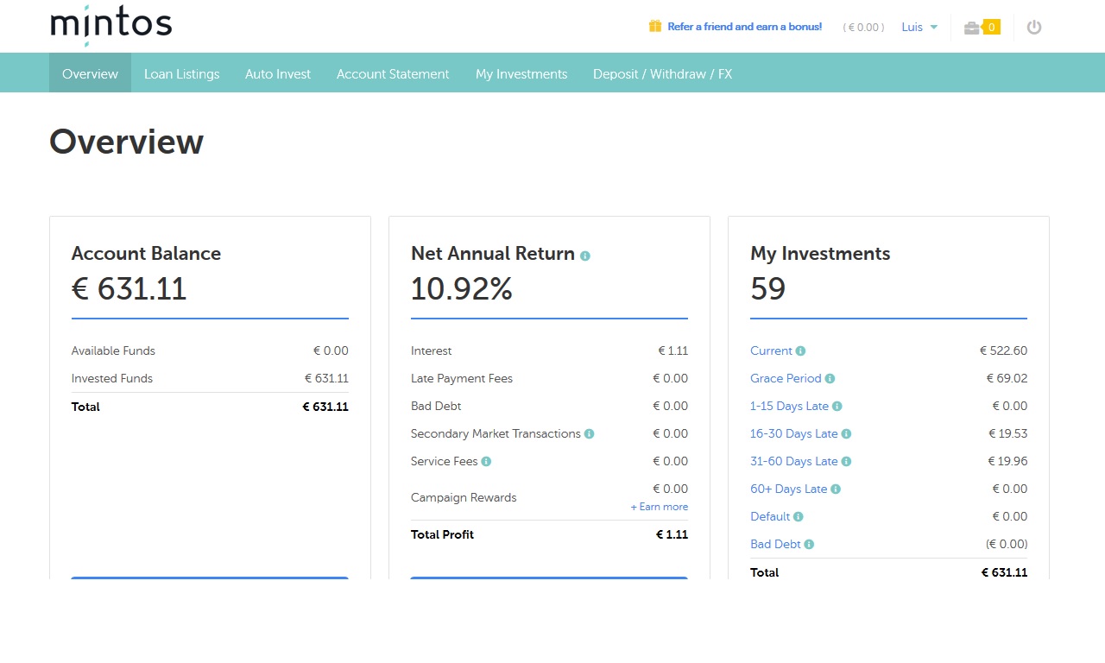
Task: Open Deposit / Withdraw / FX page
Action: [x=662, y=74]
